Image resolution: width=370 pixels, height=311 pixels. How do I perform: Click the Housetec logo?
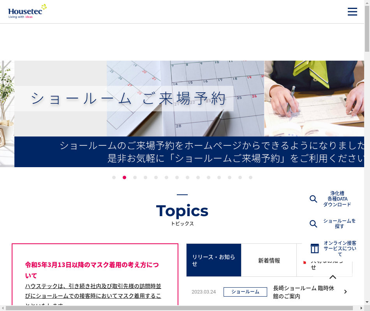click(27, 12)
